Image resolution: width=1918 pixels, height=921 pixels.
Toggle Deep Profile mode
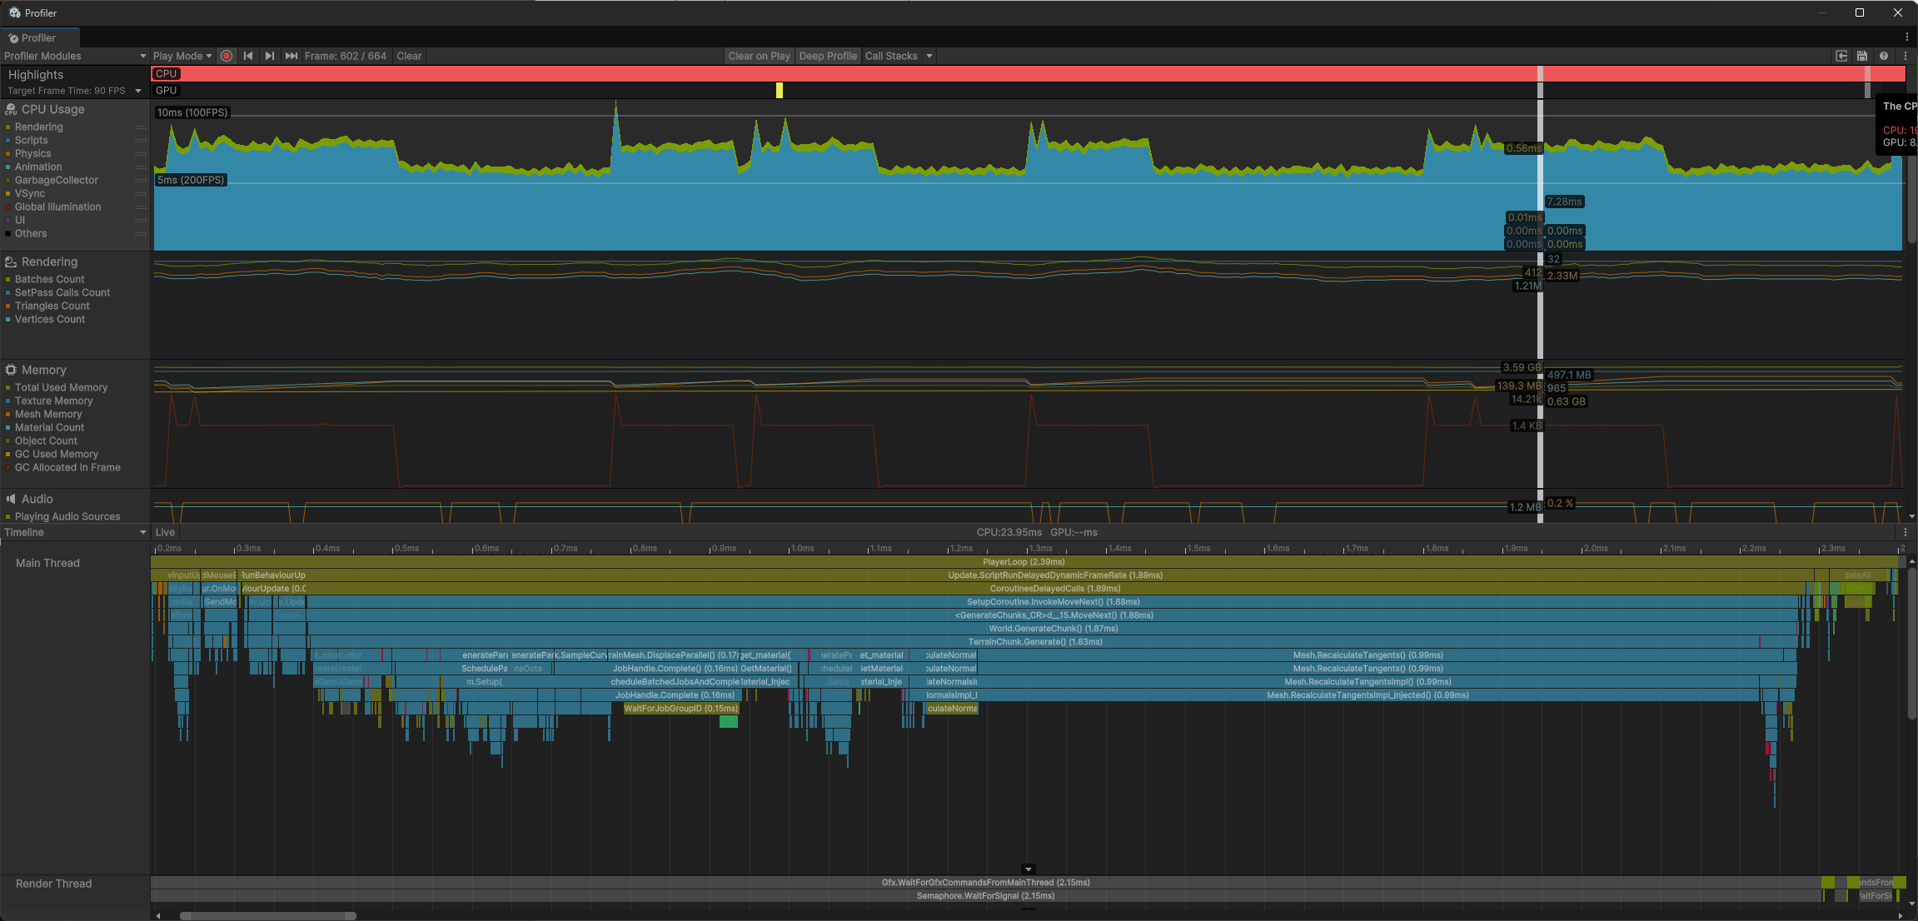coord(827,56)
